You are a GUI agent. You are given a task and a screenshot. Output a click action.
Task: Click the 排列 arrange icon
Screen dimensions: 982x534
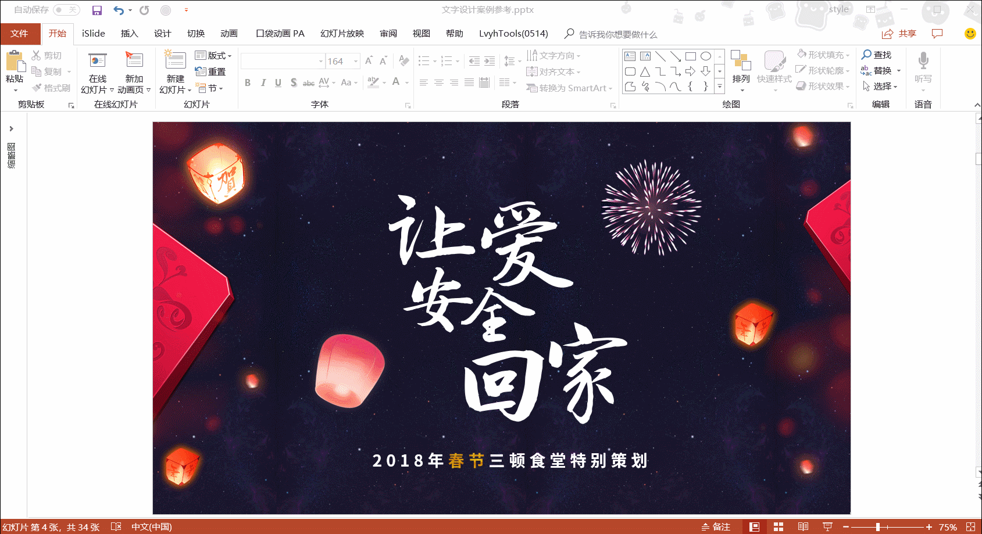click(741, 60)
